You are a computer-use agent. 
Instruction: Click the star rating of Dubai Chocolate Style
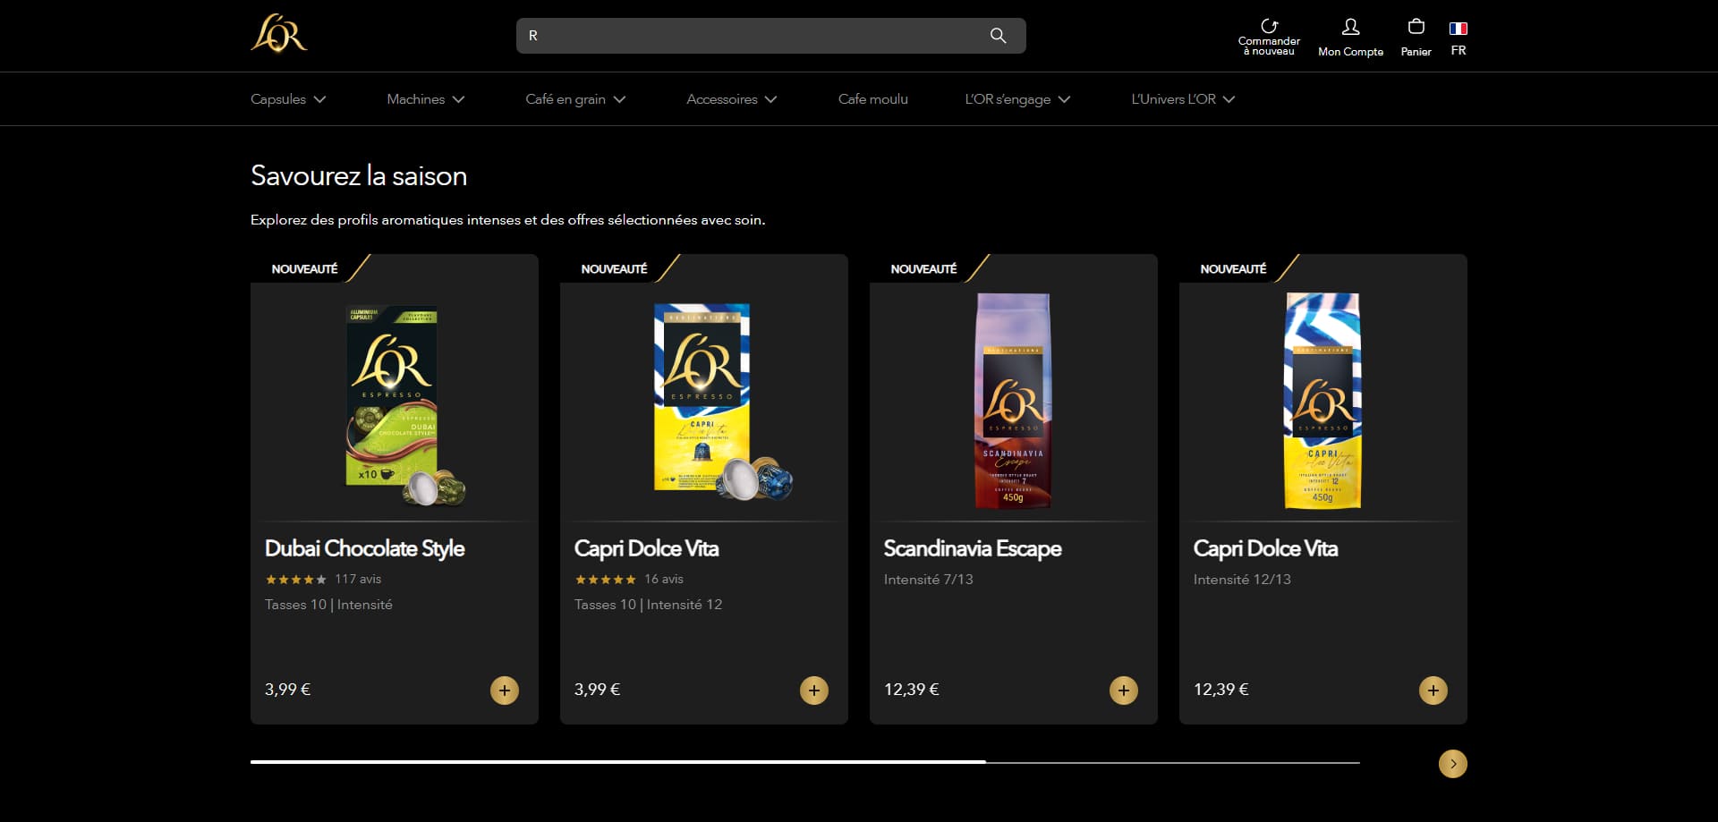tap(296, 580)
